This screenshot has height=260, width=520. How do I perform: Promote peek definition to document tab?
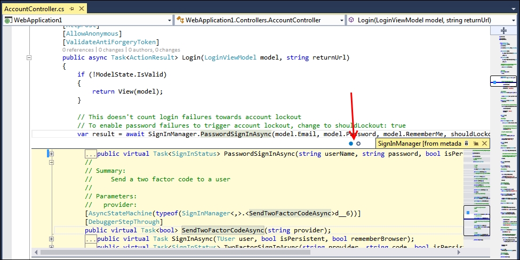pyautogui.click(x=476, y=144)
